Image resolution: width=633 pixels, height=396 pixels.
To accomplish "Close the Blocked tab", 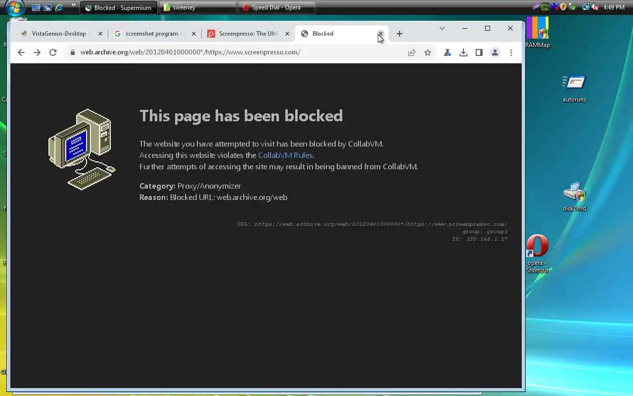I will 380,34.
